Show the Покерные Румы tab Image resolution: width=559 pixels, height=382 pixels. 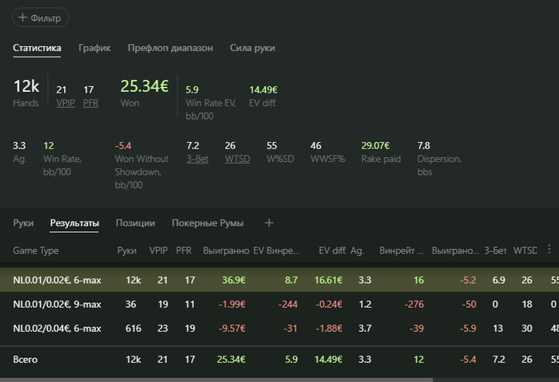pos(208,223)
